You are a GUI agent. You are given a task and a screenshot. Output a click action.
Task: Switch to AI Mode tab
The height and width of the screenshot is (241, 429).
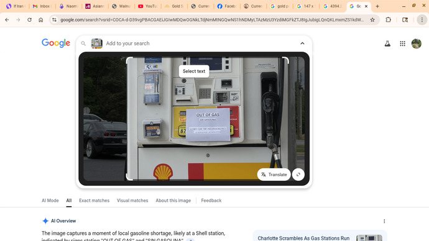click(50, 201)
